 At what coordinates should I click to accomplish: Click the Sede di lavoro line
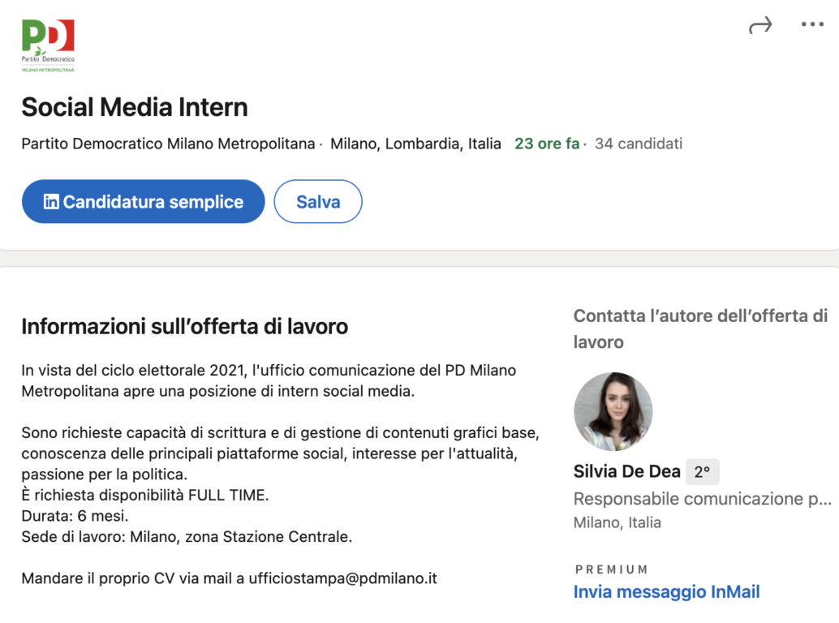[187, 537]
